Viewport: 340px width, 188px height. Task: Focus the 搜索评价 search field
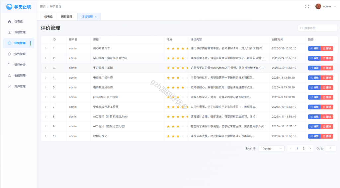pyautogui.click(x=318, y=28)
